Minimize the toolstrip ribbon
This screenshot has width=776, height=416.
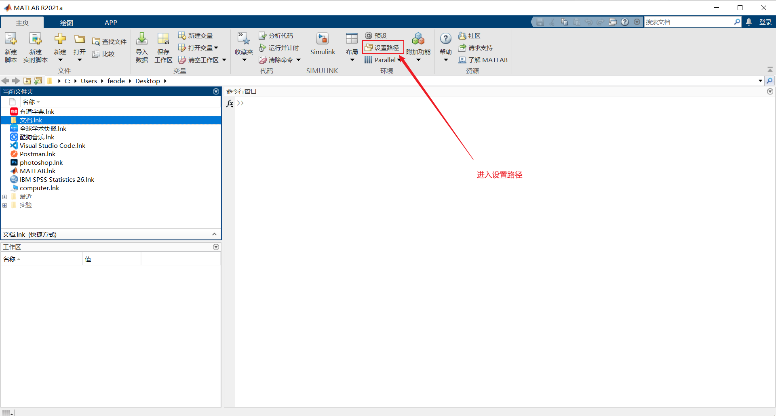(x=770, y=69)
